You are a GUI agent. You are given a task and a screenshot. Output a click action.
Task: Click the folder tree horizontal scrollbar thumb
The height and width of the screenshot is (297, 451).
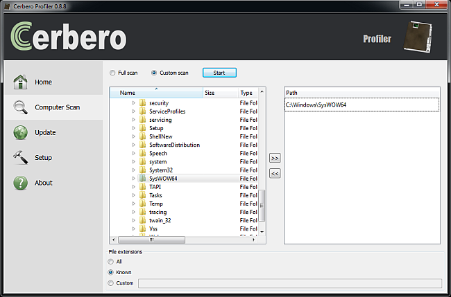tap(151, 240)
